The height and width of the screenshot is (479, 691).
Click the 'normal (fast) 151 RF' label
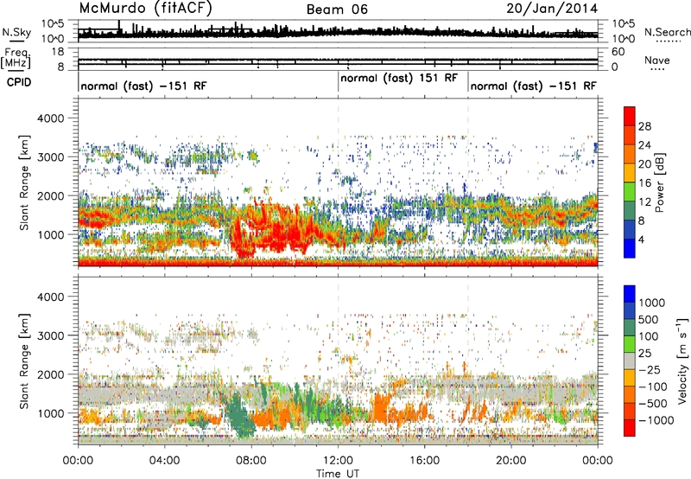[x=399, y=78]
